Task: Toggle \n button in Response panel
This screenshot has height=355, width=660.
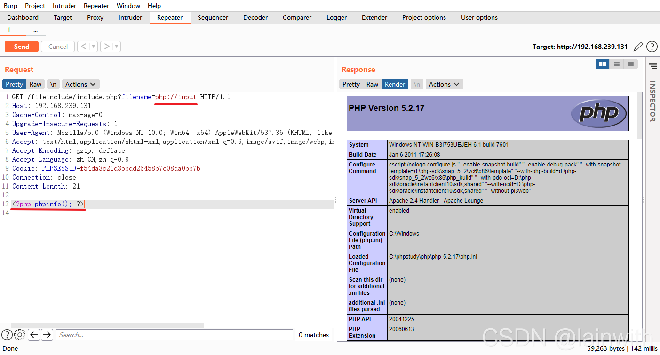Action: [417, 84]
